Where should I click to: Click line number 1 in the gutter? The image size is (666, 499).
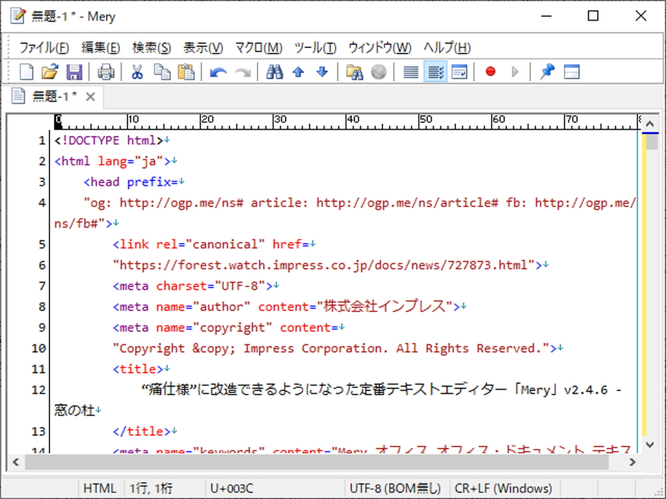[42, 140]
